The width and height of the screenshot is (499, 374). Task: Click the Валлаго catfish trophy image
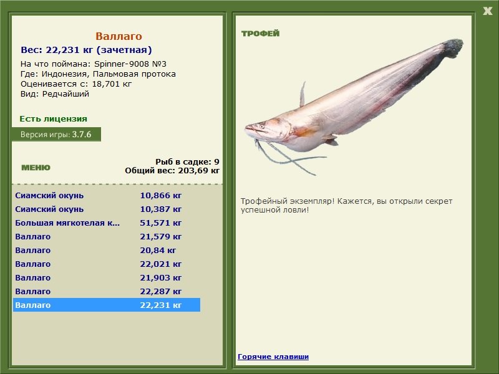353,107
